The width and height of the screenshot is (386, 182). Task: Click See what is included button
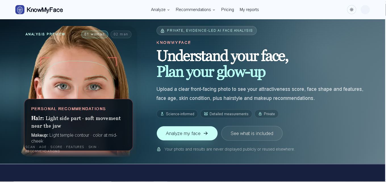click(x=252, y=133)
